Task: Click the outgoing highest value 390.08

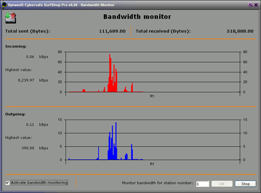Action: point(28,148)
